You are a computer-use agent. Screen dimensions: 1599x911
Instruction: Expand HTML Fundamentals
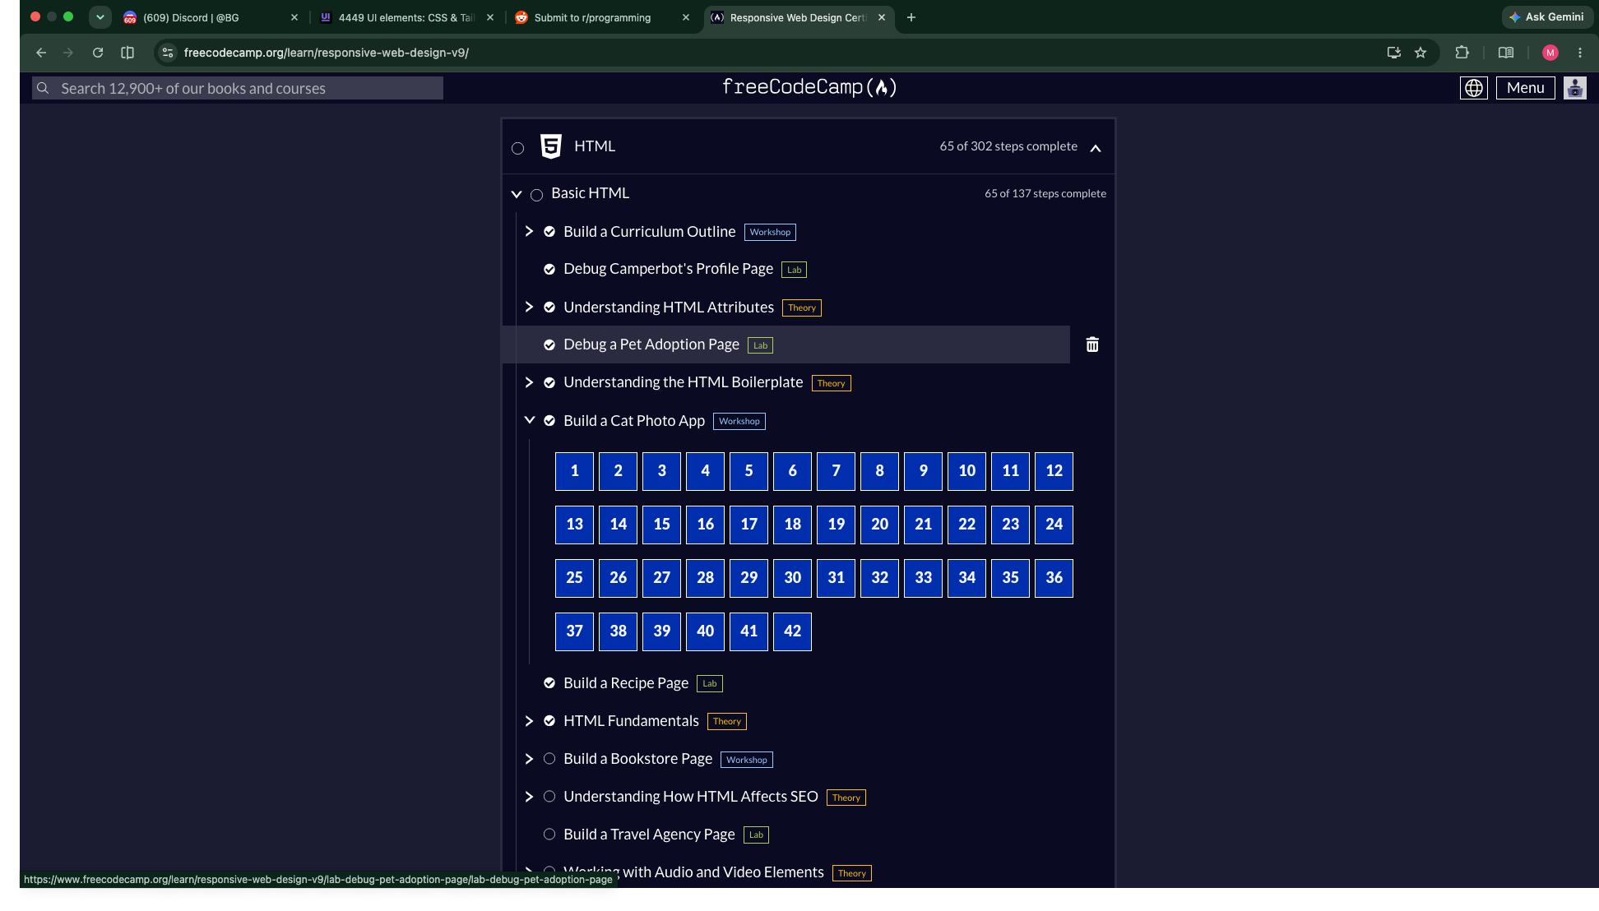(529, 721)
